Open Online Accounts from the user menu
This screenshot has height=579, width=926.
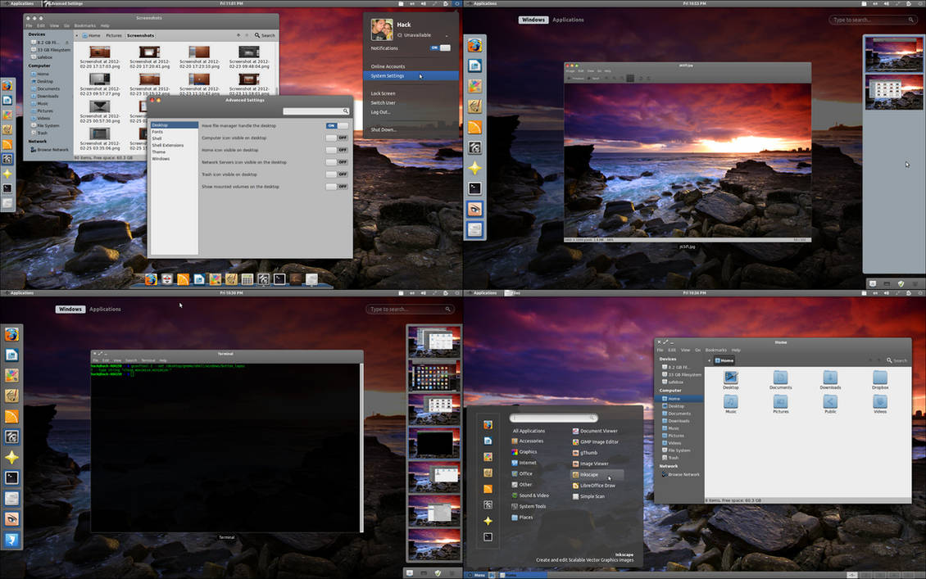point(388,66)
